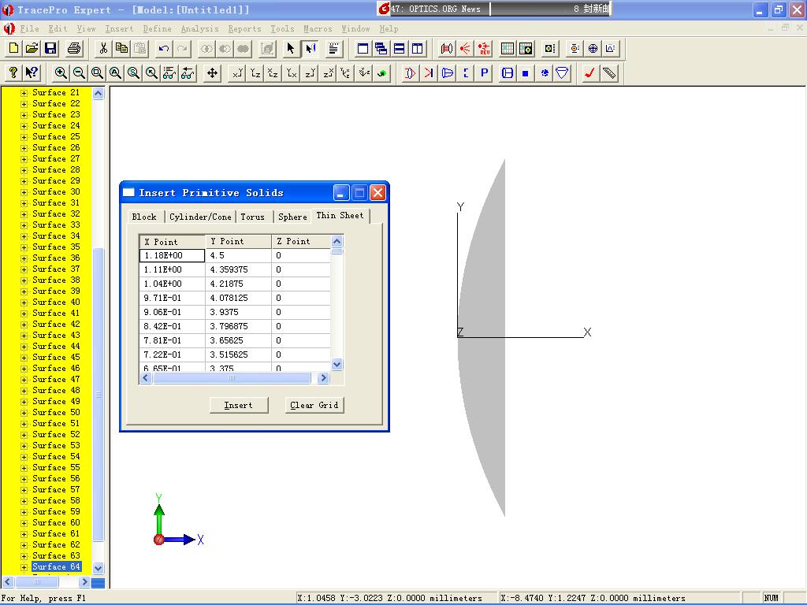Click the Clear Grid button

(x=314, y=406)
